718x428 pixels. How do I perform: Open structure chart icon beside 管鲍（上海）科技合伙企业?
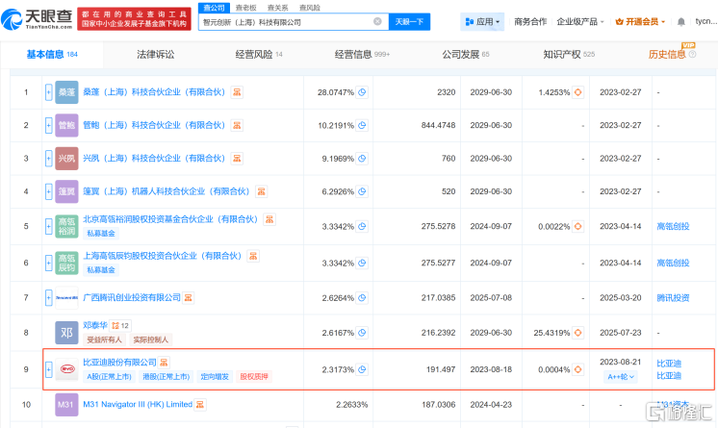(237, 125)
